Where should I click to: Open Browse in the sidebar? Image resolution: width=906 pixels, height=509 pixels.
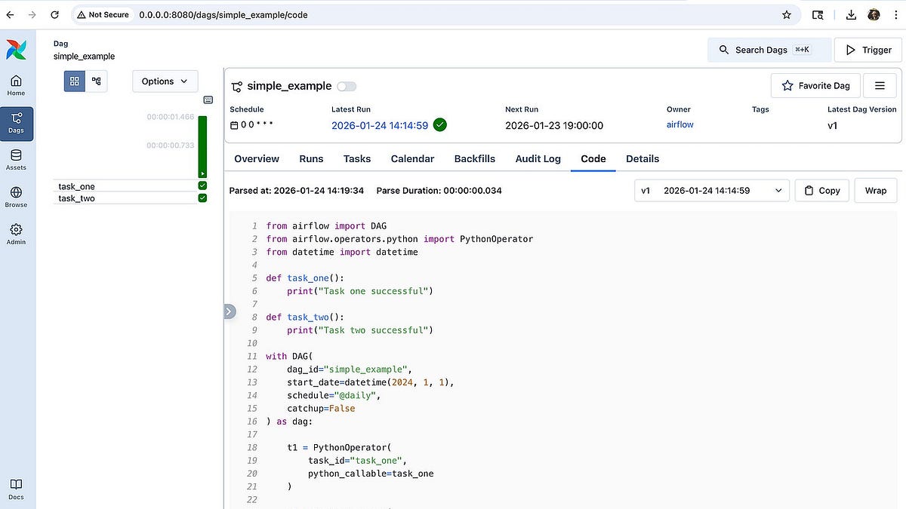tap(16, 197)
